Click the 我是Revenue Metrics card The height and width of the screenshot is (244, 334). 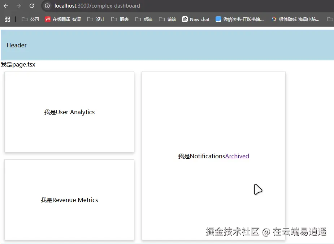69,200
